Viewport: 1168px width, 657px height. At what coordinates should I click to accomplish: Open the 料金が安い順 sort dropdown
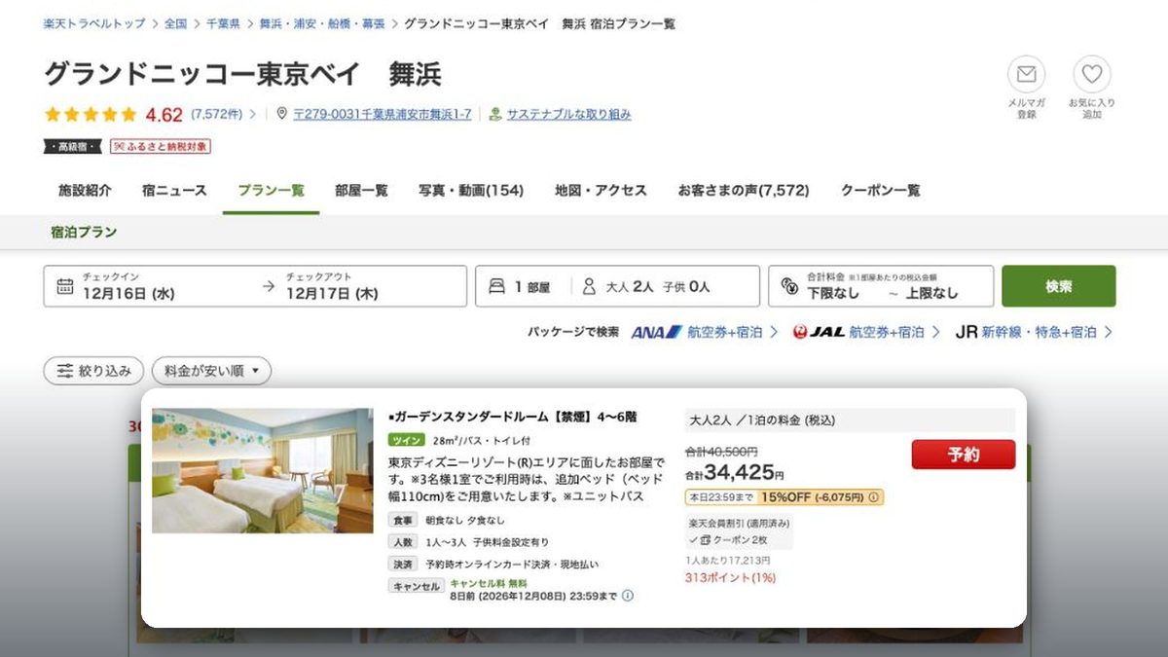pyautogui.click(x=211, y=371)
